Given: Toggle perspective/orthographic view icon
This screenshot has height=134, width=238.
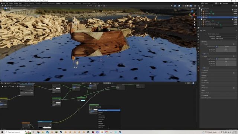Looking at the screenshot, I should (194, 28).
